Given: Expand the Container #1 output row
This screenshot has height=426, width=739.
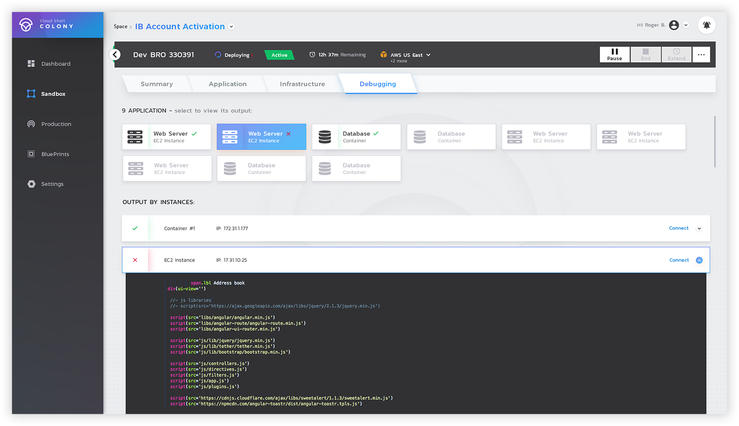Looking at the screenshot, I should point(699,229).
